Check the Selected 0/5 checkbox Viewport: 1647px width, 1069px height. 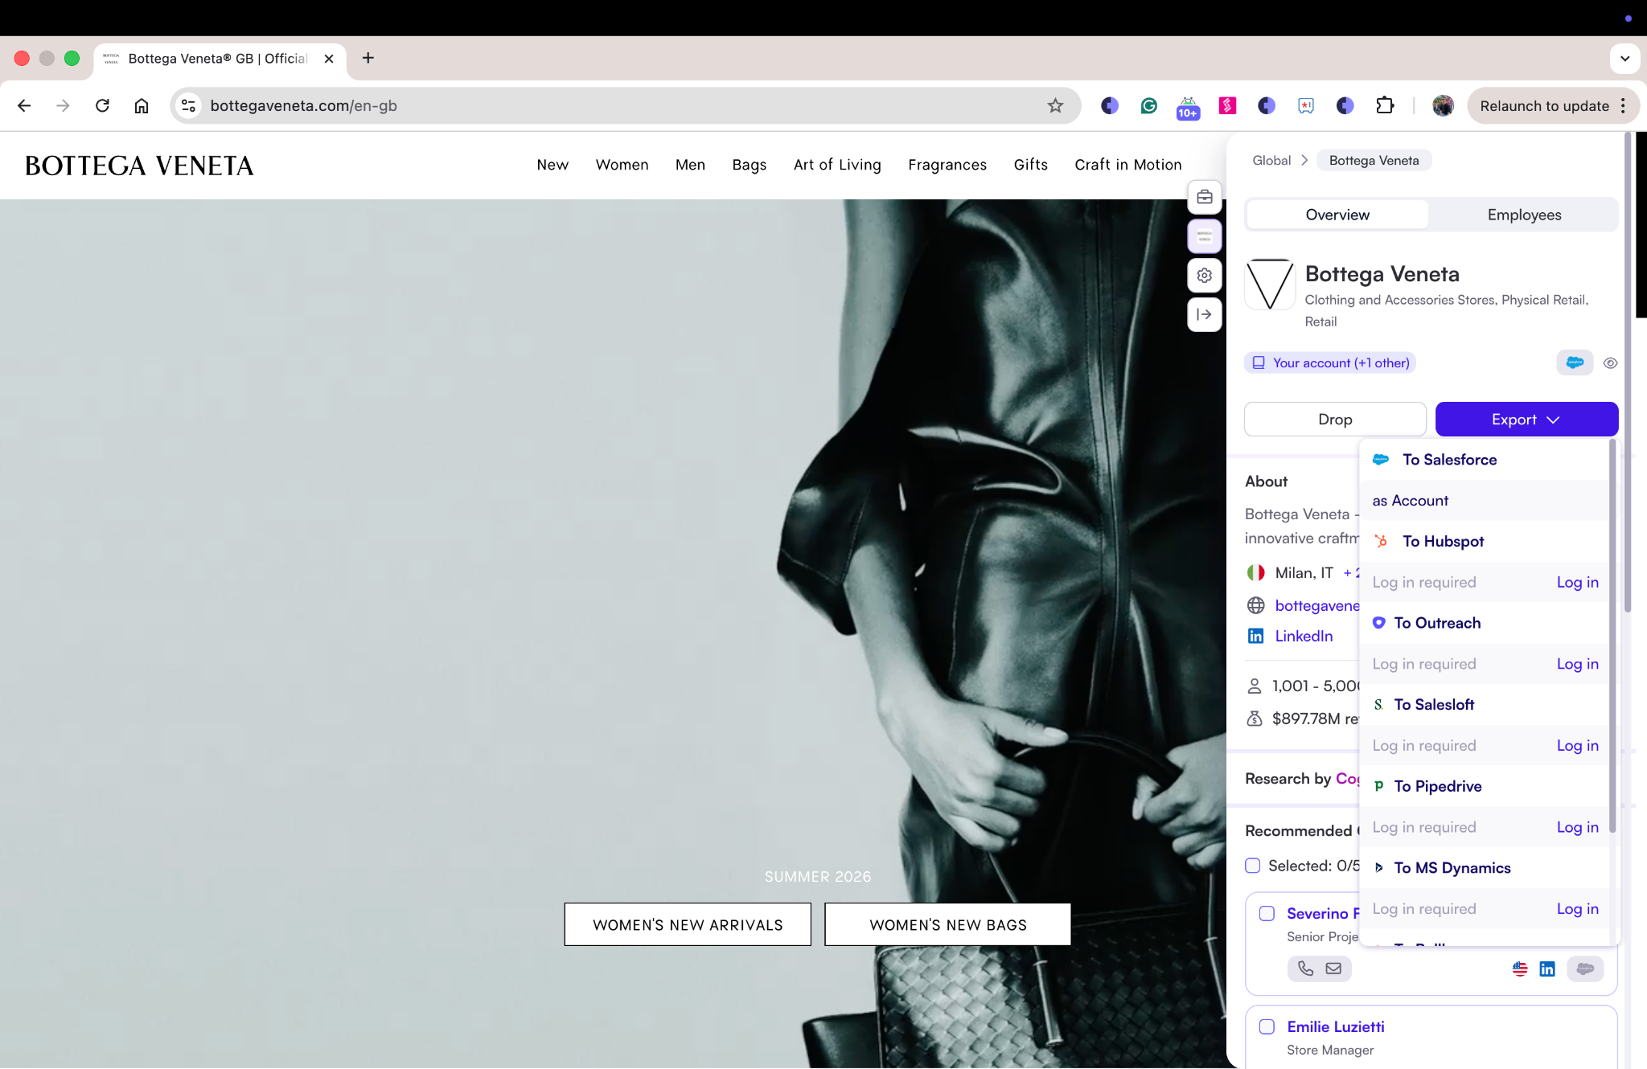tap(1252, 866)
